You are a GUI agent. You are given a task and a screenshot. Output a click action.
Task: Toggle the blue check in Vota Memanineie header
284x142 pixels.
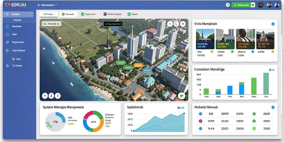tap(273, 24)
